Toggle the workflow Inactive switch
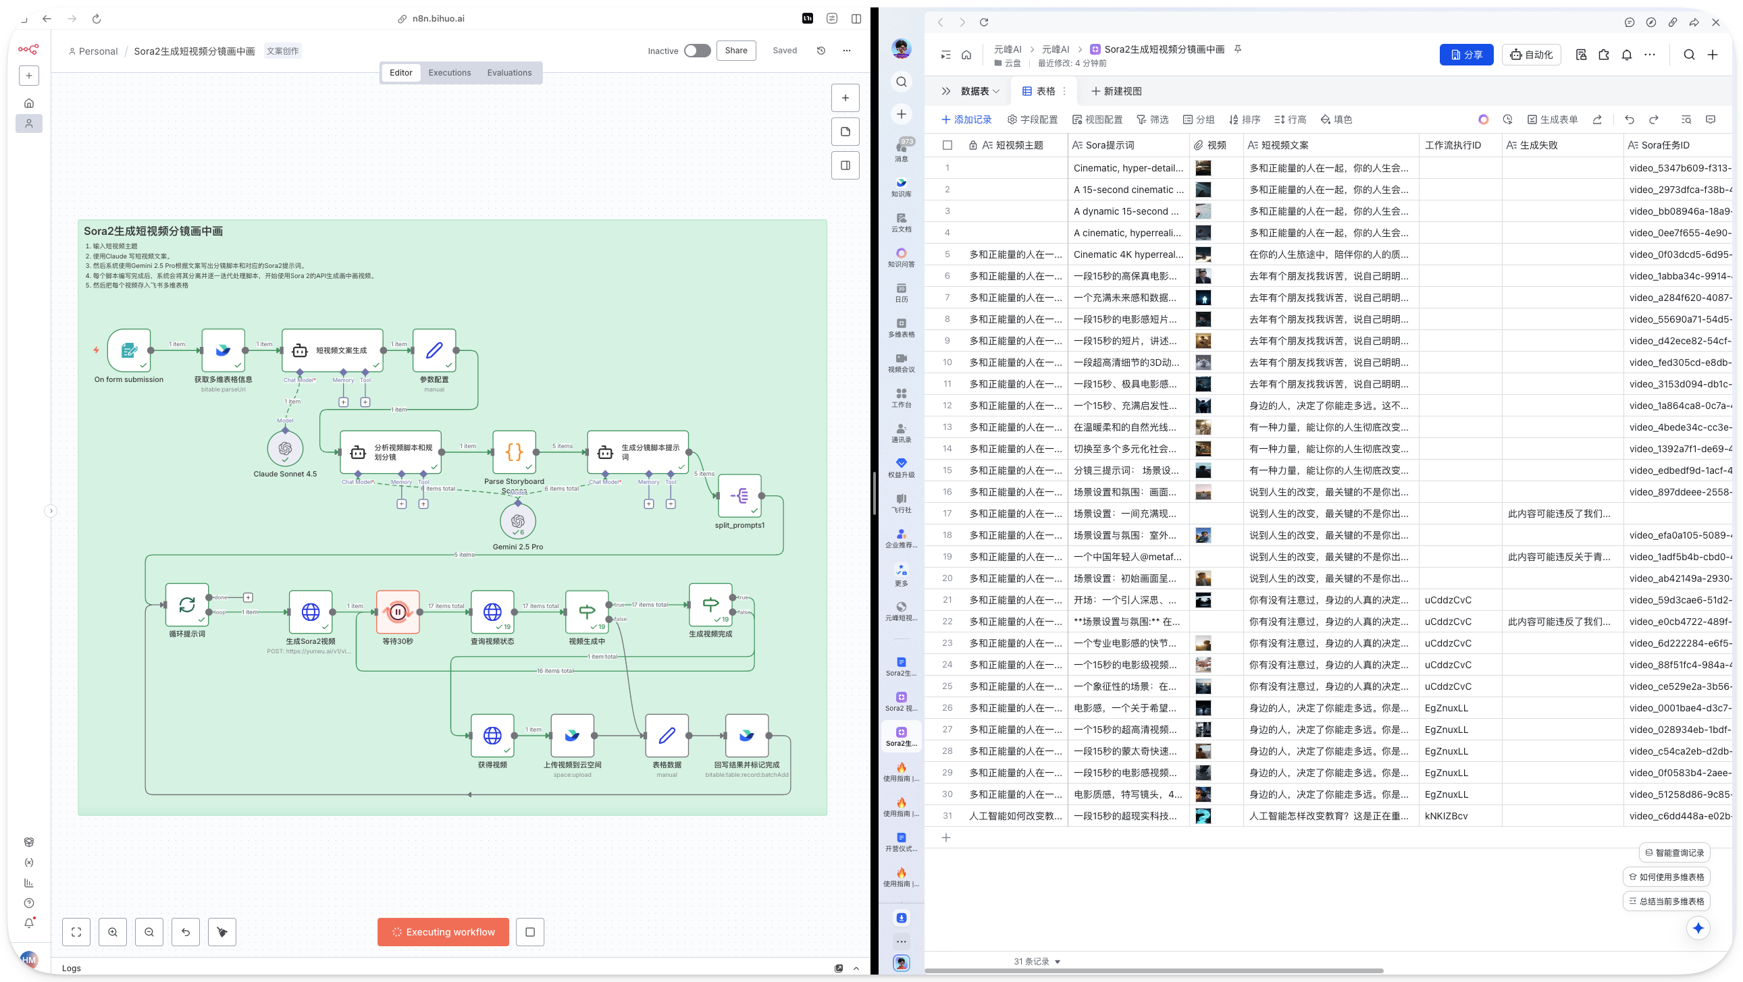The width and height of the screenshot is (1743, 982). [697, 51]
